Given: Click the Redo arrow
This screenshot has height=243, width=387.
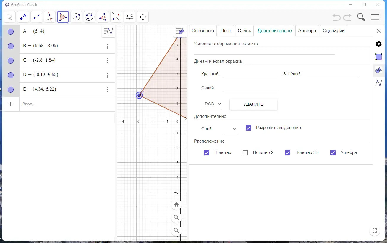Looking at the screenshot, I should coord(347,17).
